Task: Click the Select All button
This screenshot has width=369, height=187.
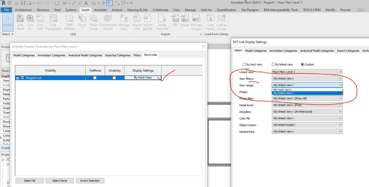Action: pyautogui.click(x=29, y=180)
